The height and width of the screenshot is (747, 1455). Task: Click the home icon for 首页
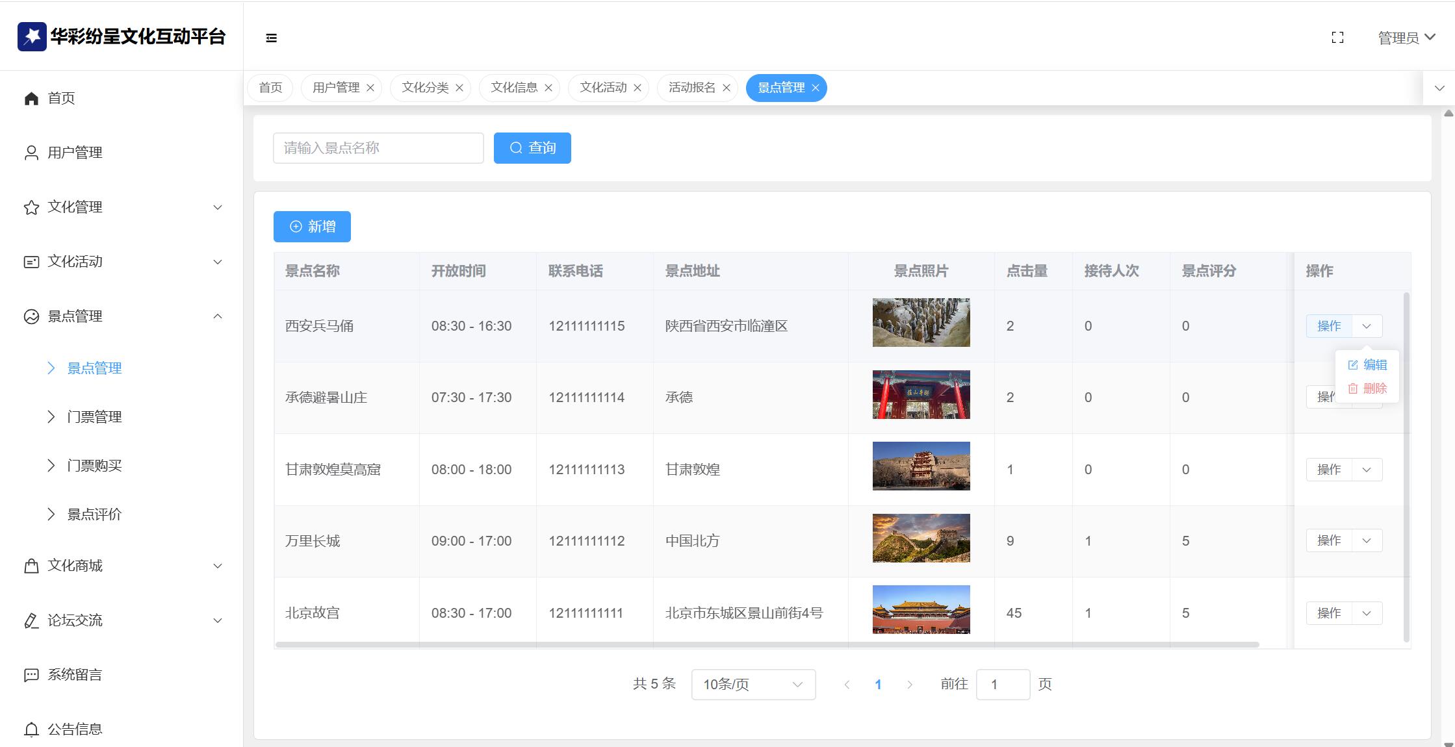(31, 98)
